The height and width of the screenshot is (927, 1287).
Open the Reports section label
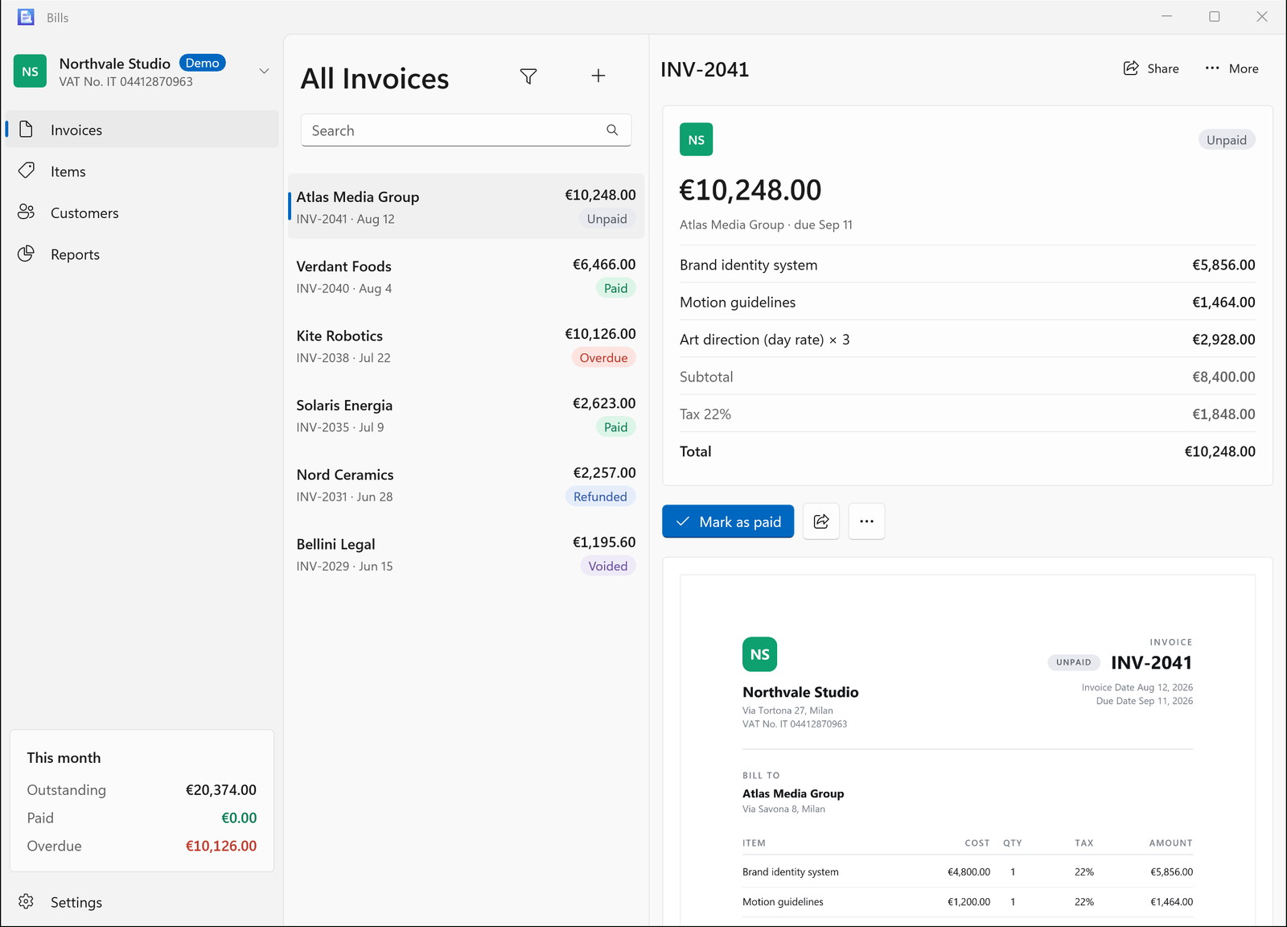pyautogui.click(x=75, y=254)
